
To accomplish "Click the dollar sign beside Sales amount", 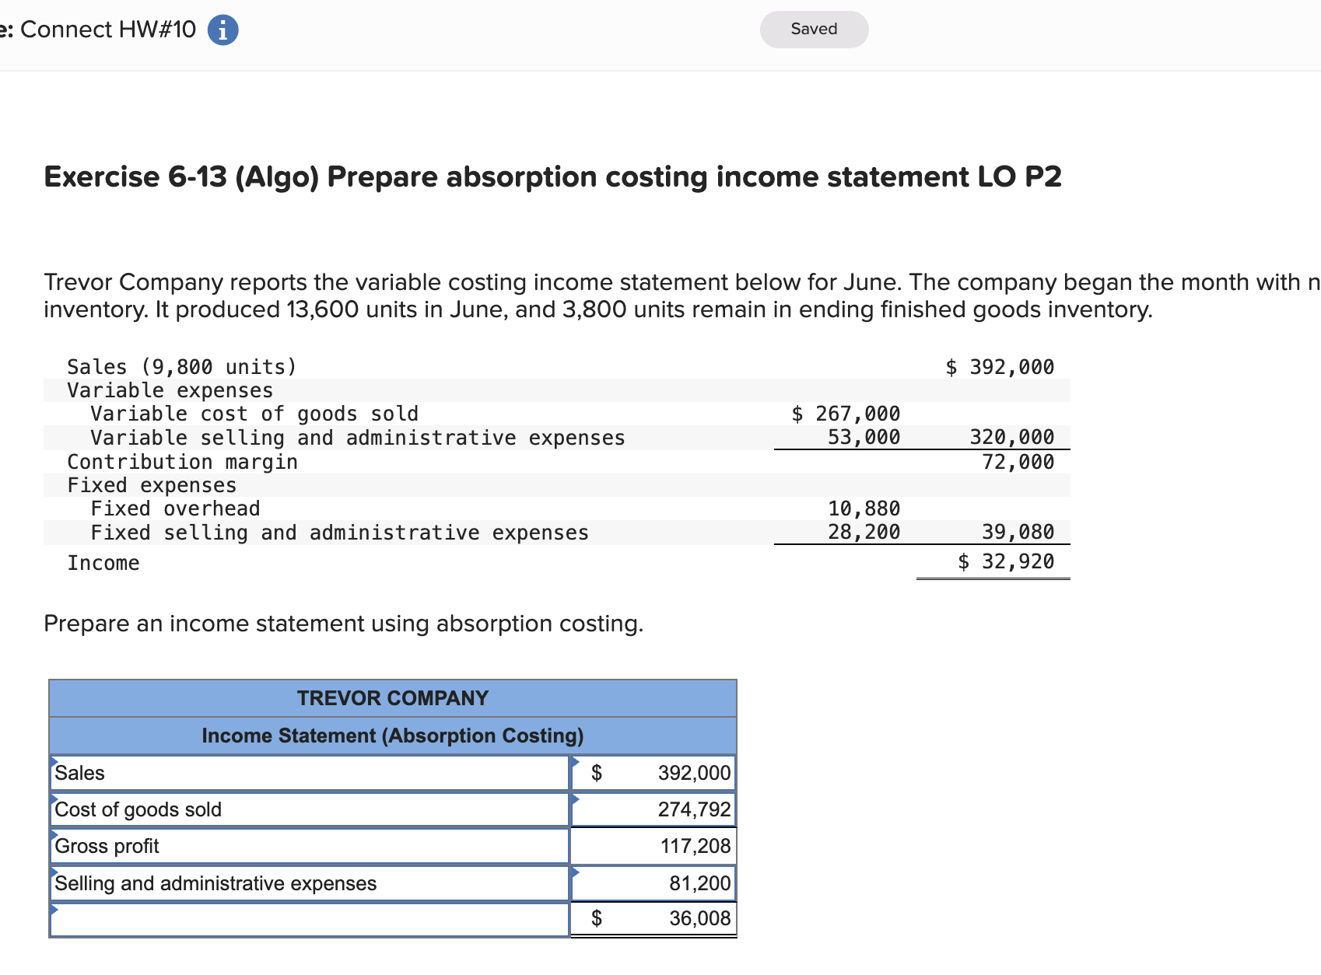I will coord(596,773).
